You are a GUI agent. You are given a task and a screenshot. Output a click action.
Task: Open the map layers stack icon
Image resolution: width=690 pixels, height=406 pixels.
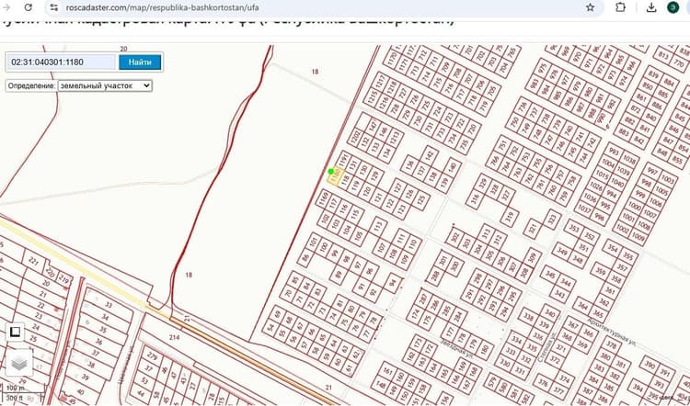(x=19, y=364)
